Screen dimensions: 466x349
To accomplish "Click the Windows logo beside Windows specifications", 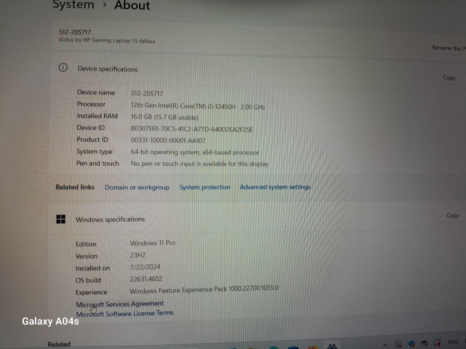I will click(x=61, y=219).
